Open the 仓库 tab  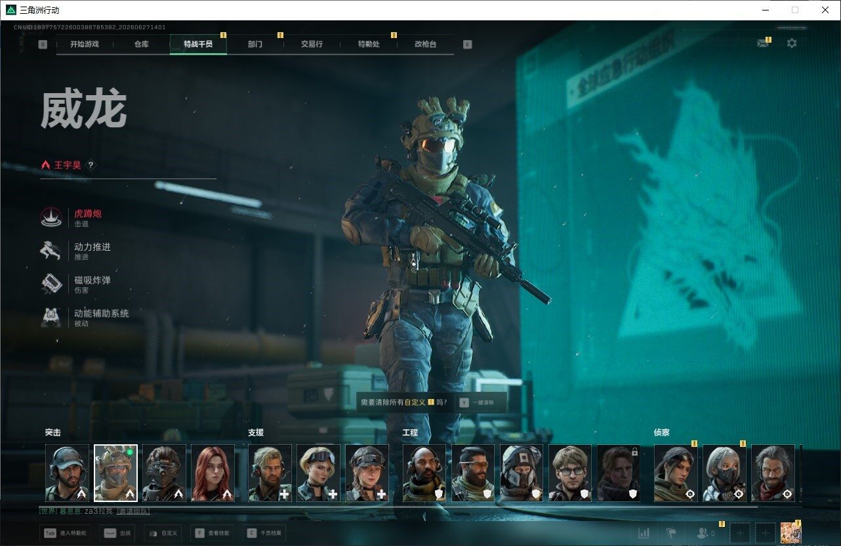141,45
